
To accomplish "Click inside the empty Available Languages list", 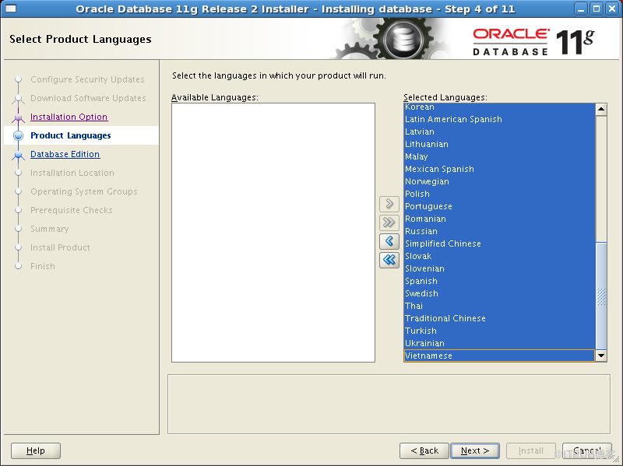I will pyautogui.click(x=273, y=233).
